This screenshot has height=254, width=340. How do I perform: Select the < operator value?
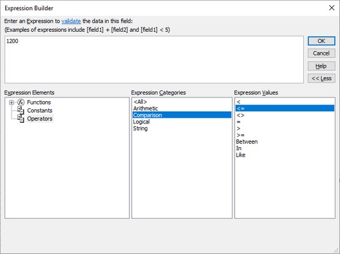(x=285, y=102)
